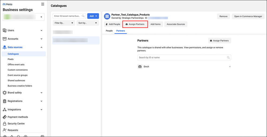Focus the Enter ID/asset name search field
Viewport: 267px width, 137px height.
[x=69, y=16]
